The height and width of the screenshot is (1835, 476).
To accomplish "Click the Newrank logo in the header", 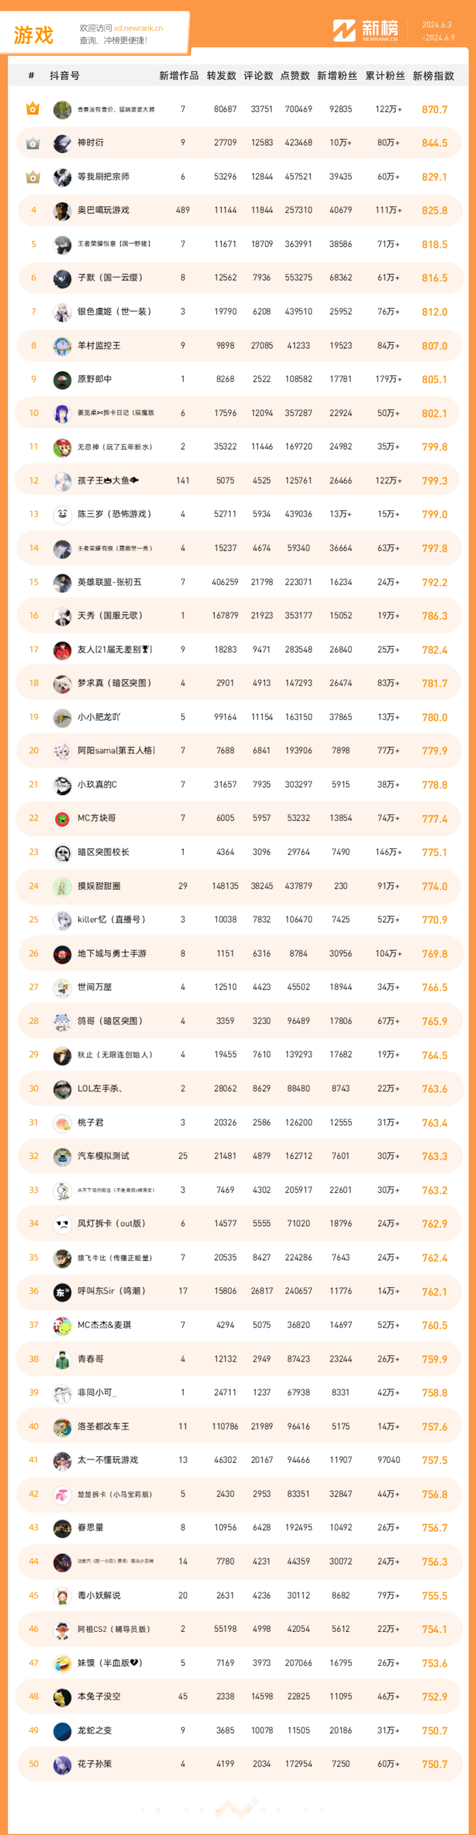I will 366,30.
